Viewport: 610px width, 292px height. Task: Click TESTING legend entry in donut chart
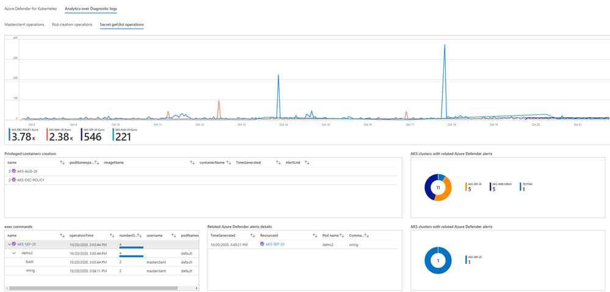[526, 187]
